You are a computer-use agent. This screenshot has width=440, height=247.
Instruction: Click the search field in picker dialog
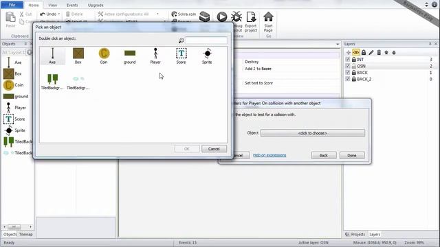206,40
